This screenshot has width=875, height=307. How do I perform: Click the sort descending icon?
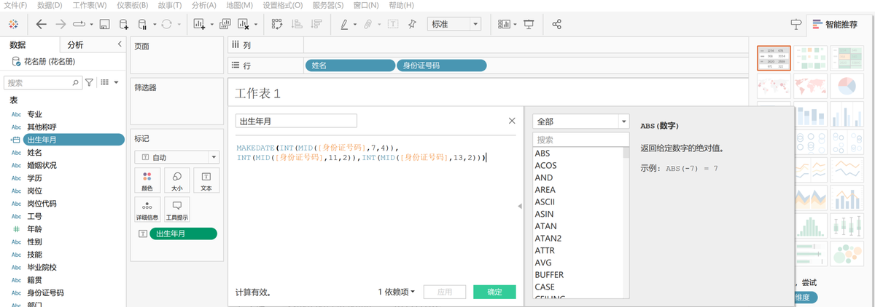click(316, 24)
